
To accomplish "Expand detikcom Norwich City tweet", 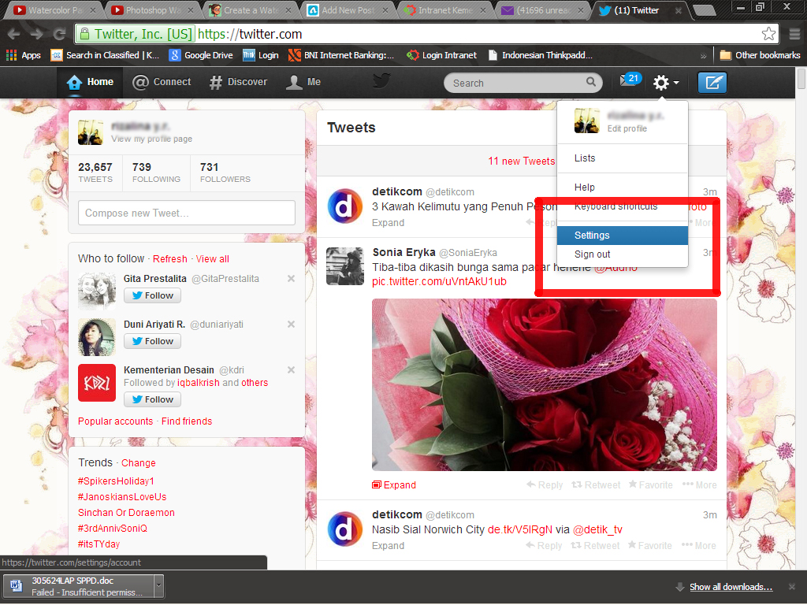I will 388,546.
